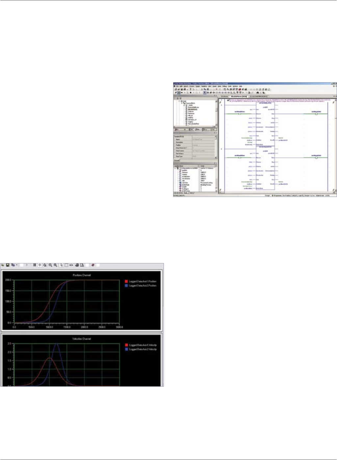Screen dimensions: 337x460
Task: Click the normally open contact on first rung
Action: coord(240,114)
